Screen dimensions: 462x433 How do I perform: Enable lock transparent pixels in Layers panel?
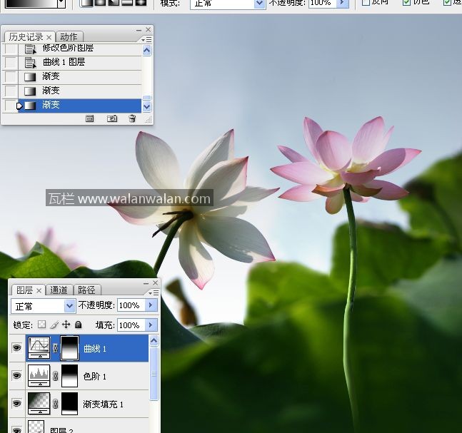42,325
